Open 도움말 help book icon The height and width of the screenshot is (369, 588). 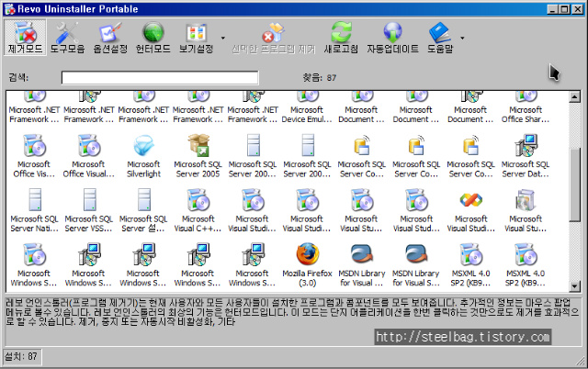pyautogui.click(x=440, y=38)
